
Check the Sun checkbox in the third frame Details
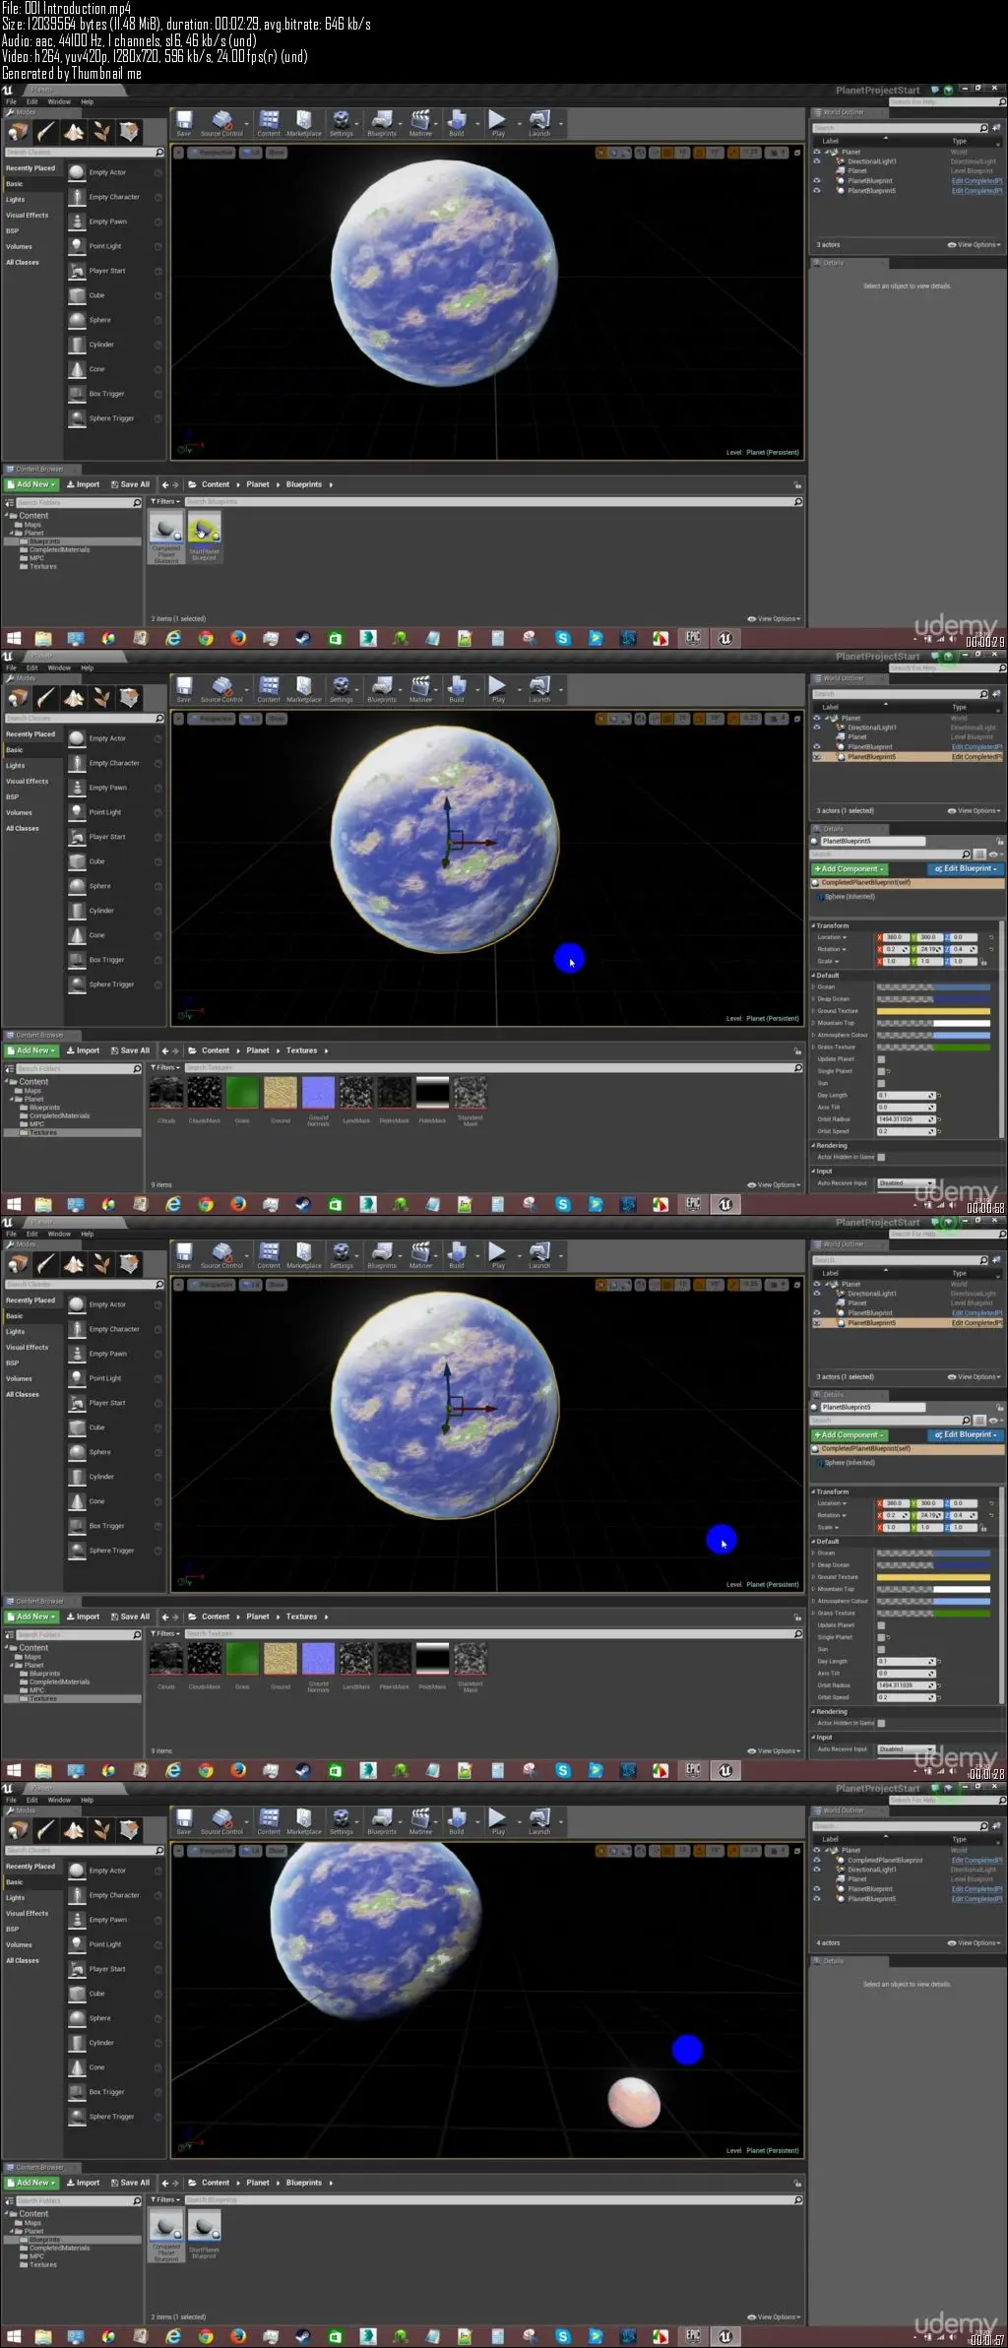pyautogui.click(x=881, y=1649)
